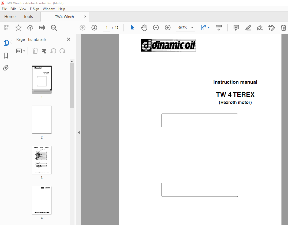Open the find text magnifier icon
Viewport: 288px width, 225px height.
[54, 28]
